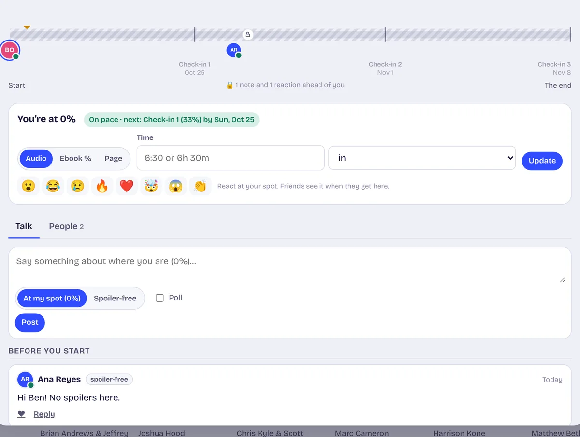This screenshot has height=437, width=580.
Task: Click the Check-in 3 Nov 8 label
Action: 554,68
